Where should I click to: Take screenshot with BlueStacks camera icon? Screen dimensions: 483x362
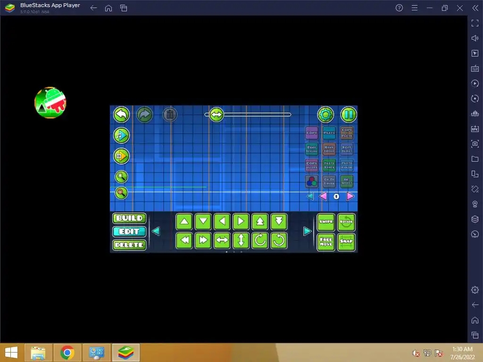(x=475, y=144)
